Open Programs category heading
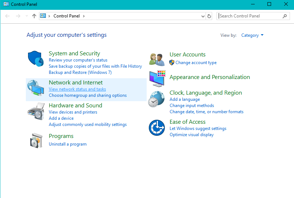 pyautogui.click(x=61, y=136)
